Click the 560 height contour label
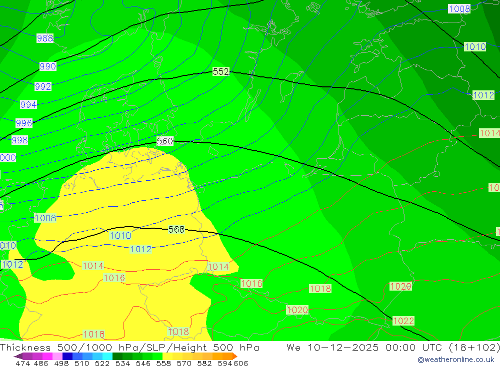Viewport: 500px width, 366px height. tap(165, 141)
